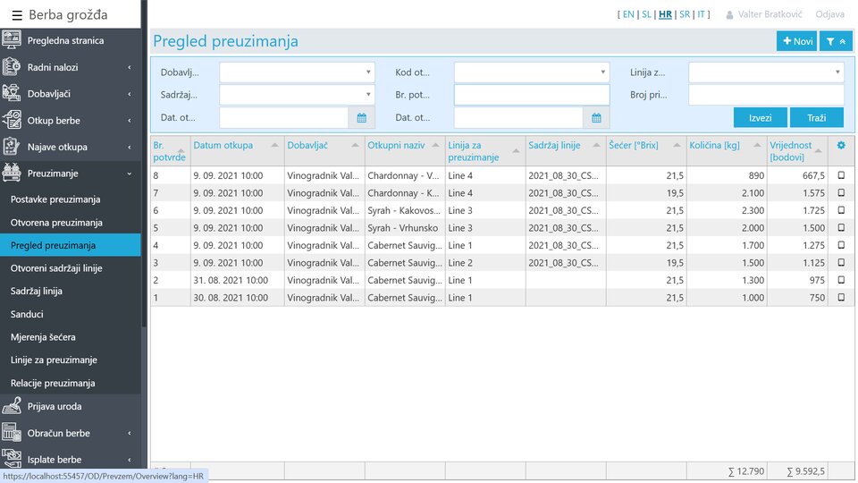Viewport: 858px width, 483px height.
Task: Check the box for receipt number 1
Action: tap(841, 298)
